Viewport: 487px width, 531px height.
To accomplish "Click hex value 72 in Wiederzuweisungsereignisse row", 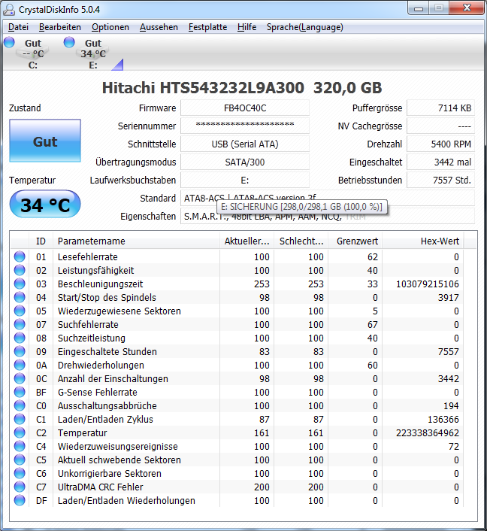I will pos(454,446).
